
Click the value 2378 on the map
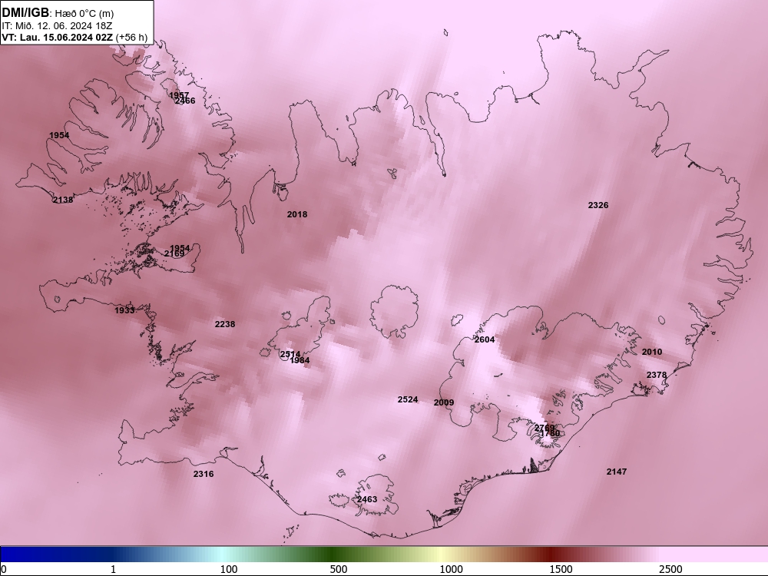(657, 376)
